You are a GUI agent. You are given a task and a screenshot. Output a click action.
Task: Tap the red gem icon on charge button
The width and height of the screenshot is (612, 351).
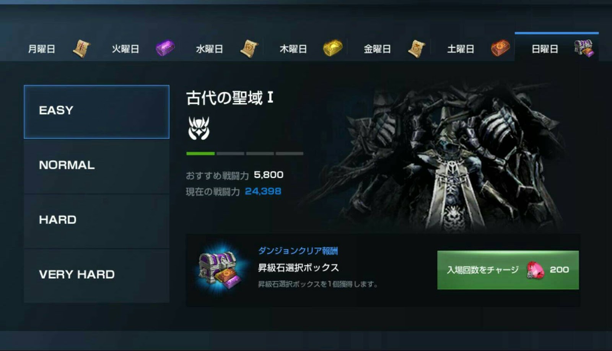[535, 270]
